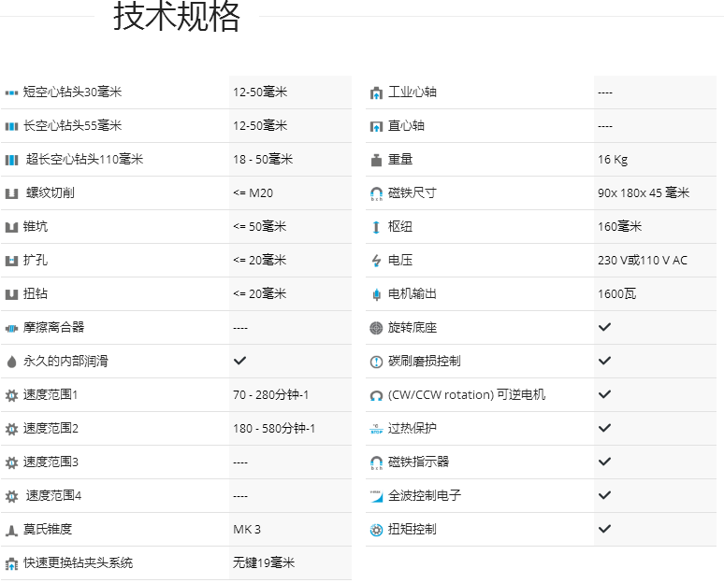Click the checkmark in the 扭矩控制 row
The image size is (724, 583).
coord(604,529)
